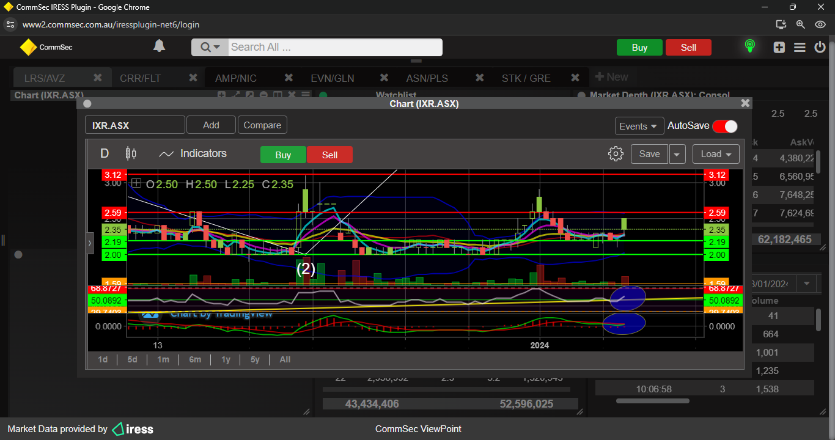The image size is (835, 440).
Task: Open the Indicators menu
Action: (193, 153)
